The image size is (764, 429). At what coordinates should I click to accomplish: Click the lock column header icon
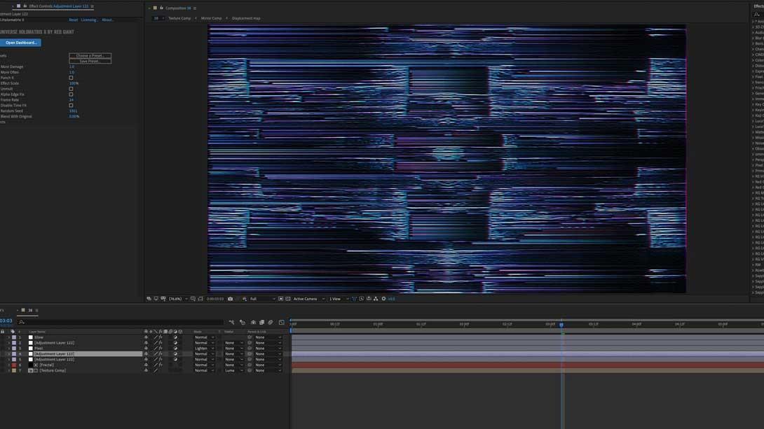click(x=2, y=332)
